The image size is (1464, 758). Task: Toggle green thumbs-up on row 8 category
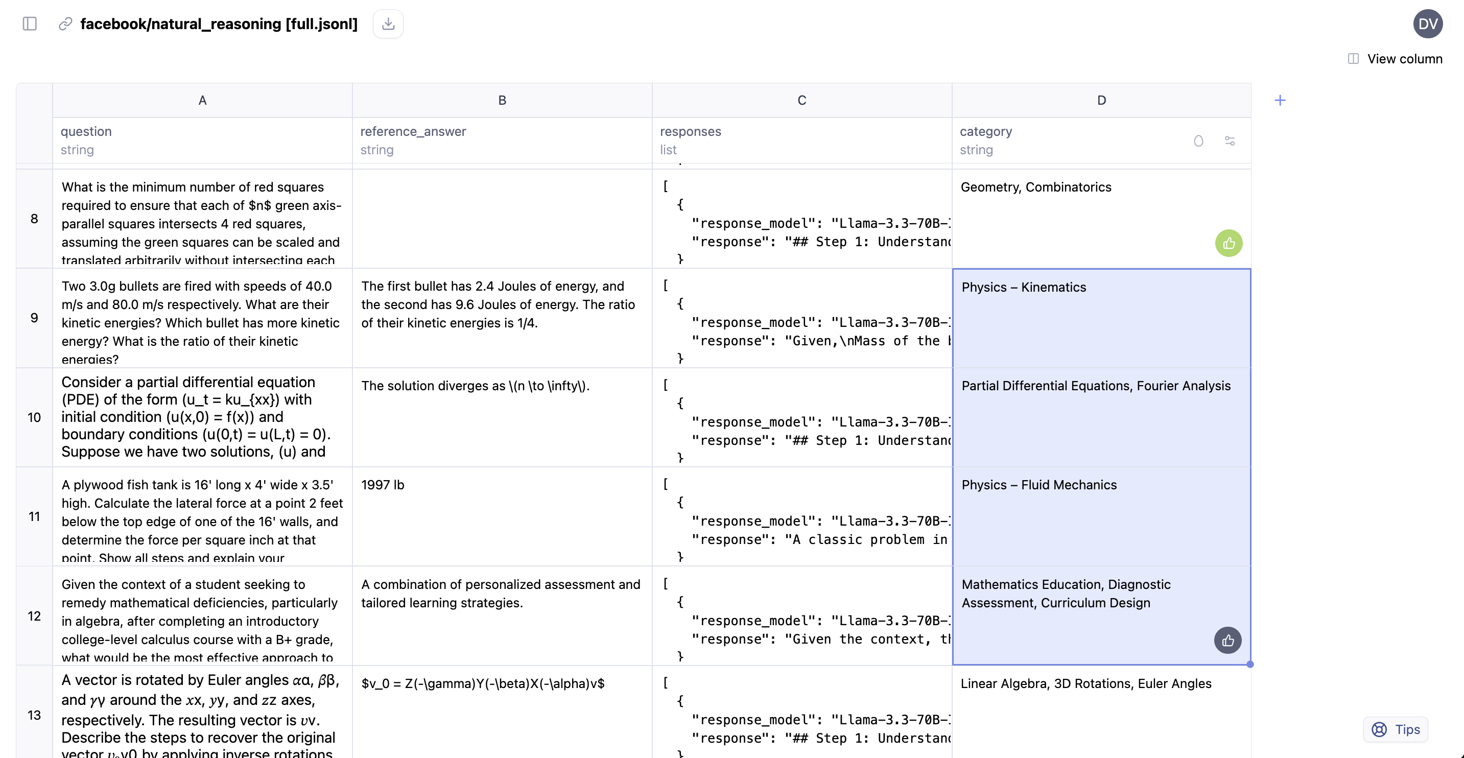1229,244
